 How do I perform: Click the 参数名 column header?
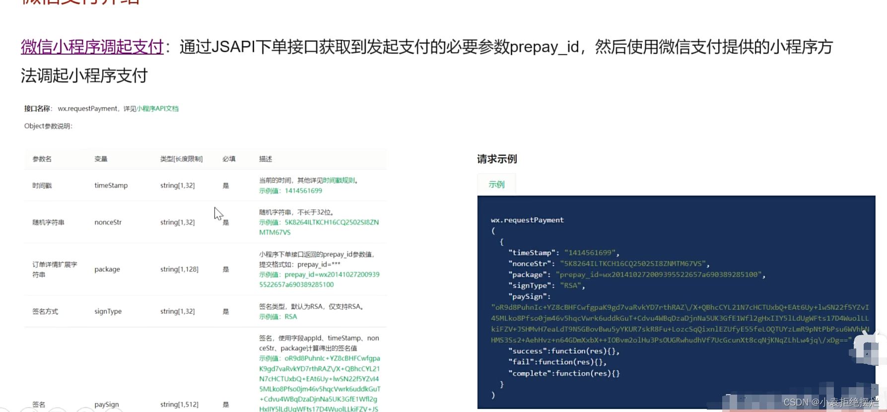pos(42,159)
